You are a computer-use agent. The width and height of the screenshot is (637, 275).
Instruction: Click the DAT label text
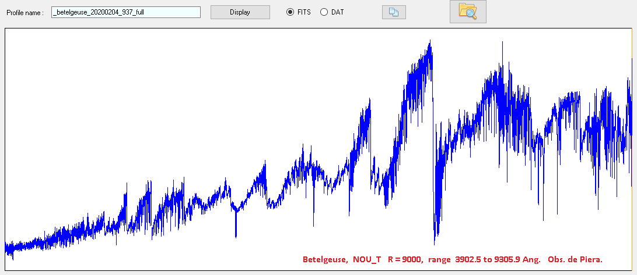[337, 12]
